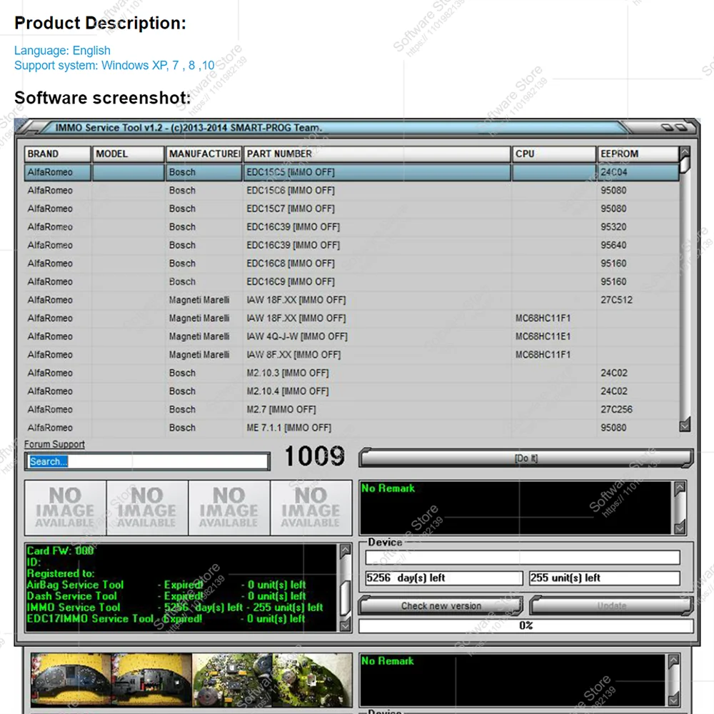Select the EDC15C5 [IMMO OFF] row
The image size is (714, 714).
point(351,172)
